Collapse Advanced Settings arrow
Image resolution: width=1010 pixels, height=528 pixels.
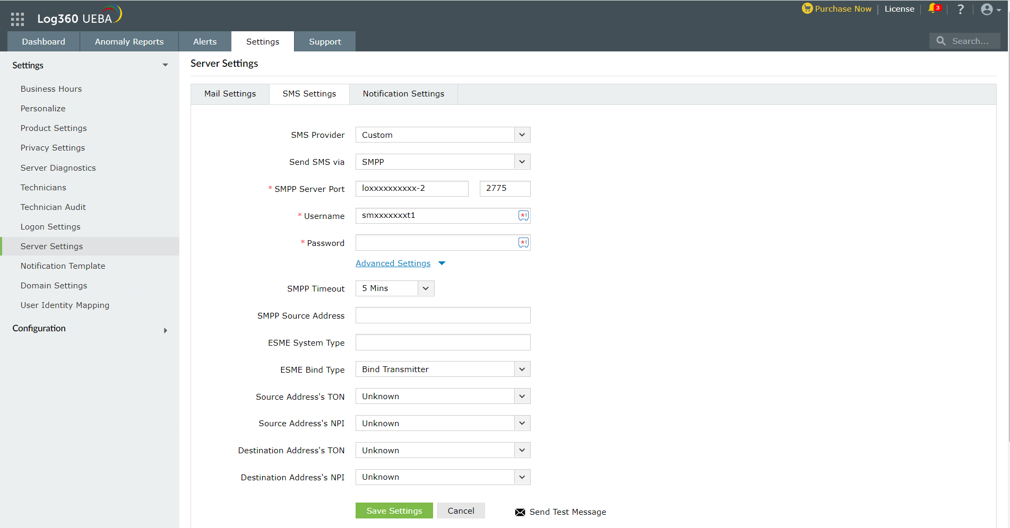[x=442, y=263]
